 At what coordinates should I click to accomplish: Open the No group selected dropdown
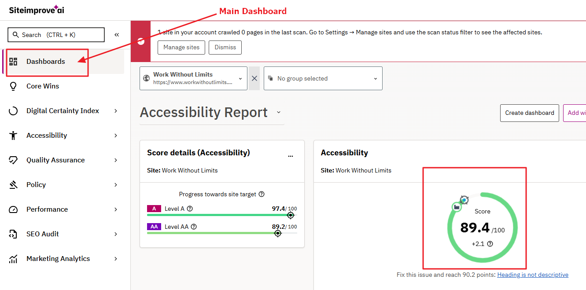point(323,78)
